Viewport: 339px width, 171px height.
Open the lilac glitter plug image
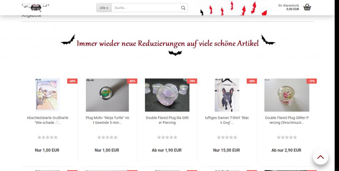(x=167, y=95)
